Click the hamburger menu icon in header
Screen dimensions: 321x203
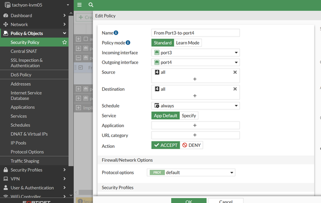coord(80,4)
